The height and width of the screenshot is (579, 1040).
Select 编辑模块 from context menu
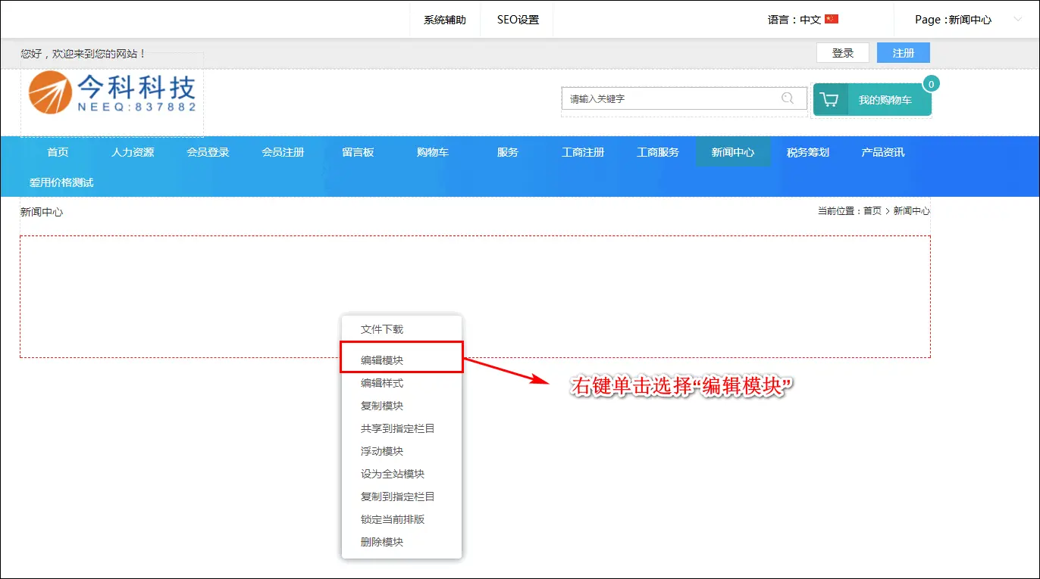pyautogui.click(x=382, y=360)
